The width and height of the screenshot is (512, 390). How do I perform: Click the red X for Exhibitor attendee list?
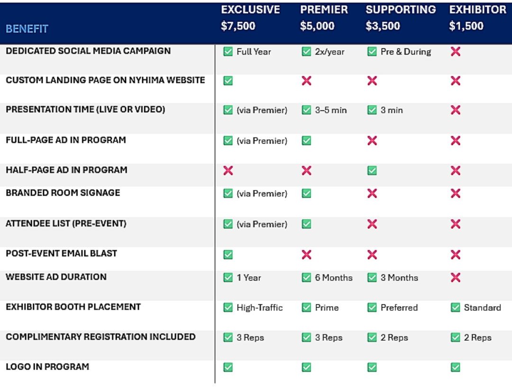tap(456, 224)
